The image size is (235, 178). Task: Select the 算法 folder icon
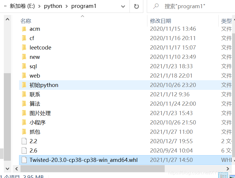click(x=24, y=104)
